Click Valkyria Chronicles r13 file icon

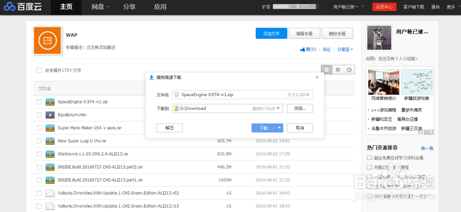click(x=50, y=206)
